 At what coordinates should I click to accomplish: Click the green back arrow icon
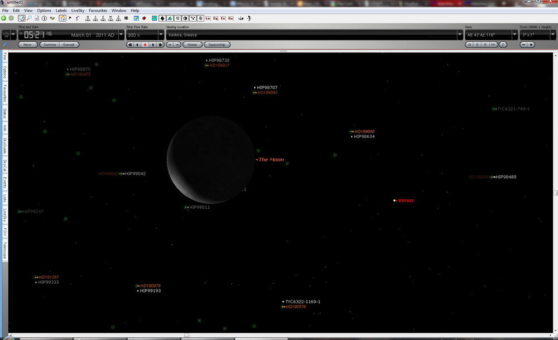(x=4, y=18)
